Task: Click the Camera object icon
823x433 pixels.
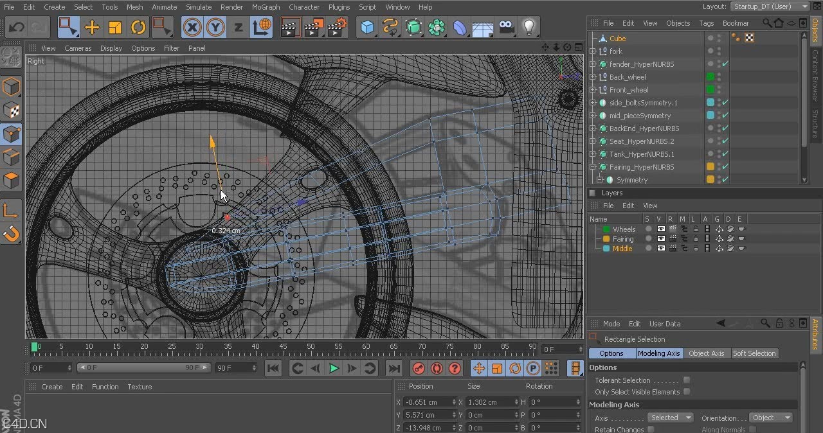Action: (507, 27)
